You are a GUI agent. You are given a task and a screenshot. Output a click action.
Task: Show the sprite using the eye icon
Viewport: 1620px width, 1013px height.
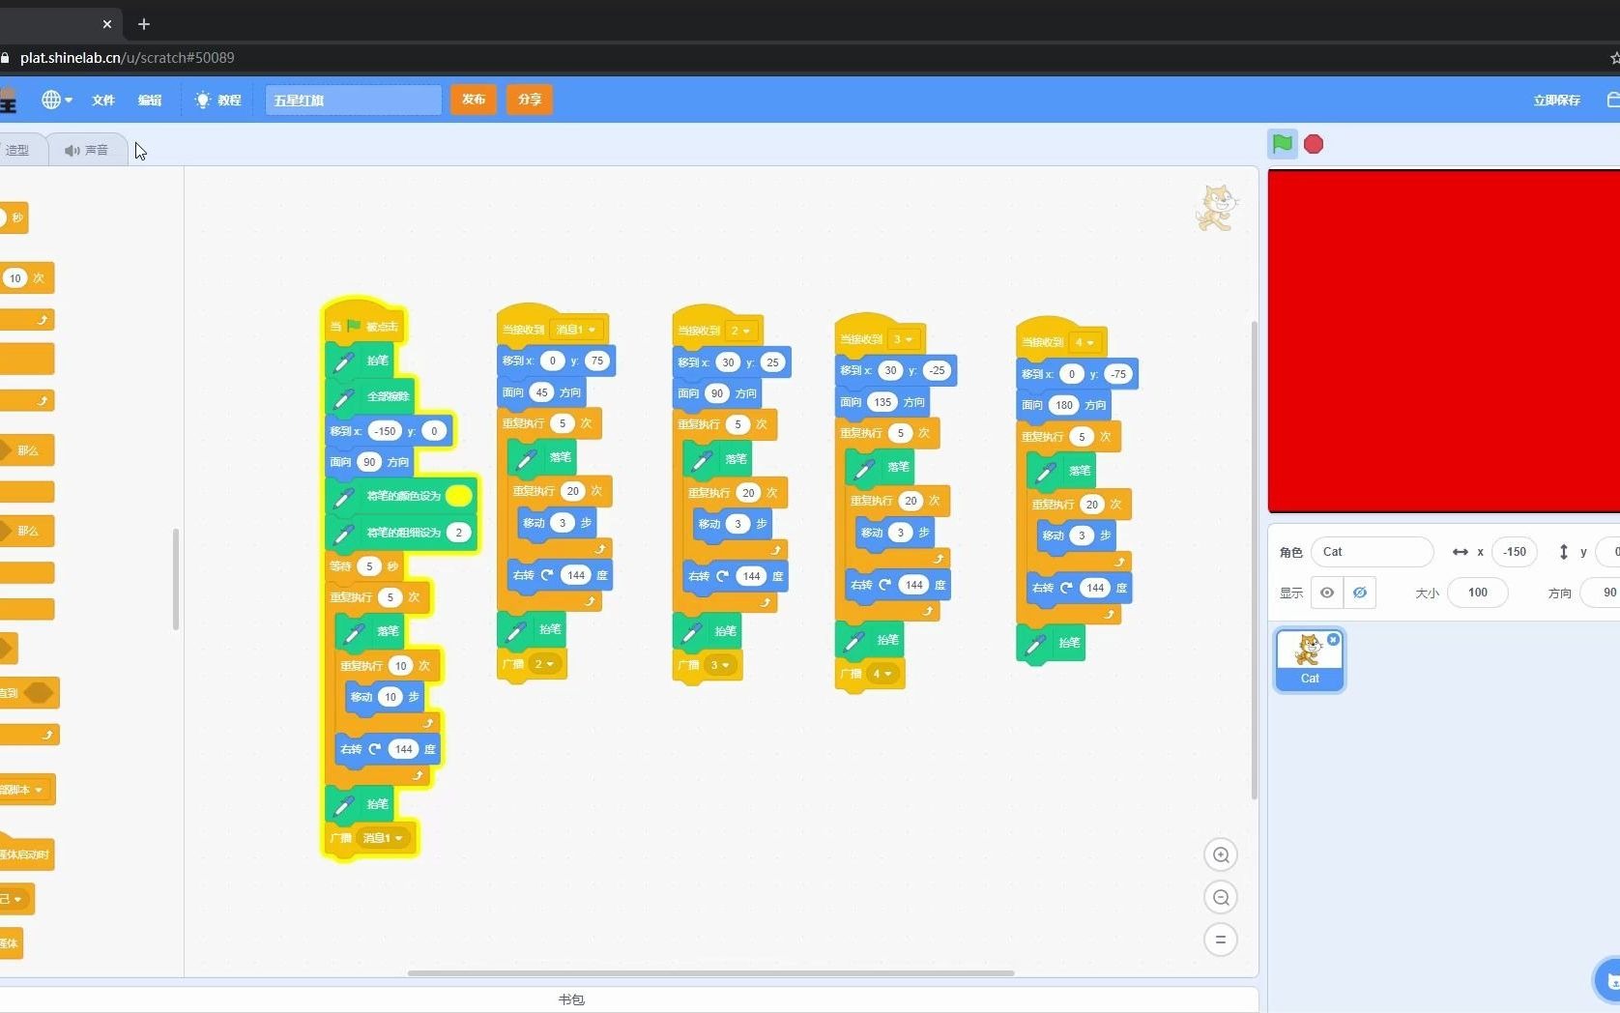(1327, 593)
